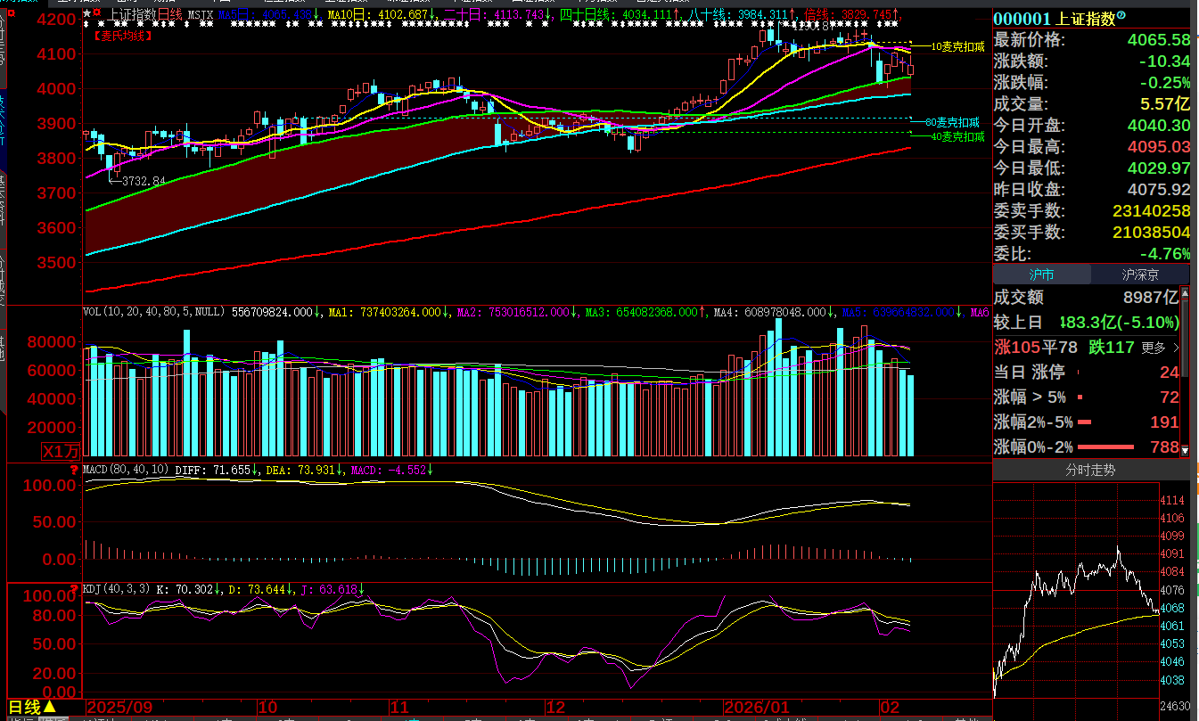The height and width of the screenshot is (721, 1199).
Task: Open the KDJ(40,3,3) indicator parameters
Action: pos(117,589)
